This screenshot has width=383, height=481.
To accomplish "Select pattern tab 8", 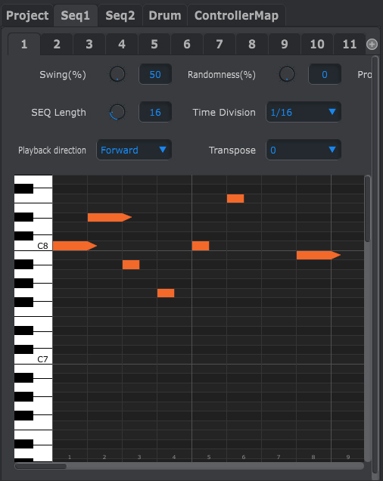I will click(252, 44).
